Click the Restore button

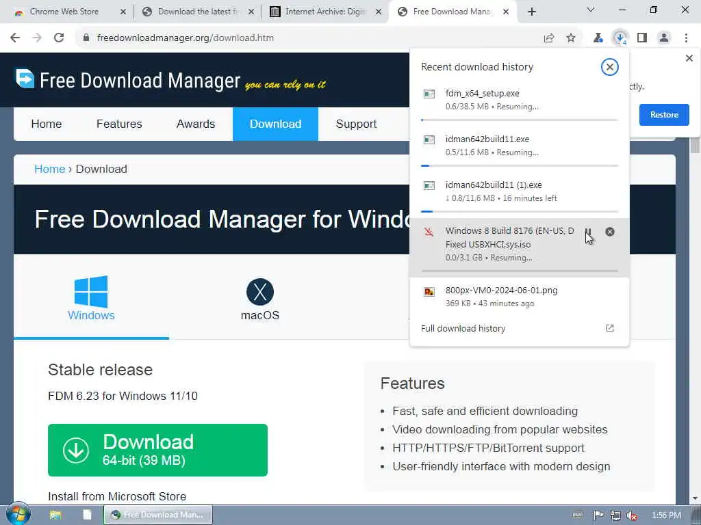pos(664,115)
